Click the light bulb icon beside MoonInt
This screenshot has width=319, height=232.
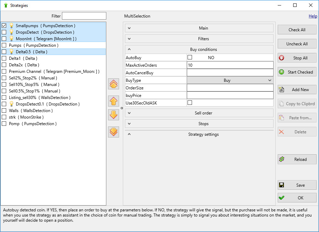point(11,38)
